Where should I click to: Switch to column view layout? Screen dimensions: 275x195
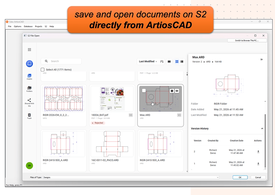point(169,62)
